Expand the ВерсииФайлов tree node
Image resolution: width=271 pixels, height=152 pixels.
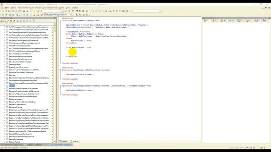(5, 142)
